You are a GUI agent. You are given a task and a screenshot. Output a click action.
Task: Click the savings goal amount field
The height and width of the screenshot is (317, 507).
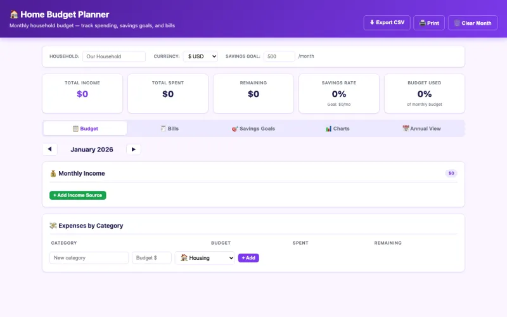tap(279, 56)
